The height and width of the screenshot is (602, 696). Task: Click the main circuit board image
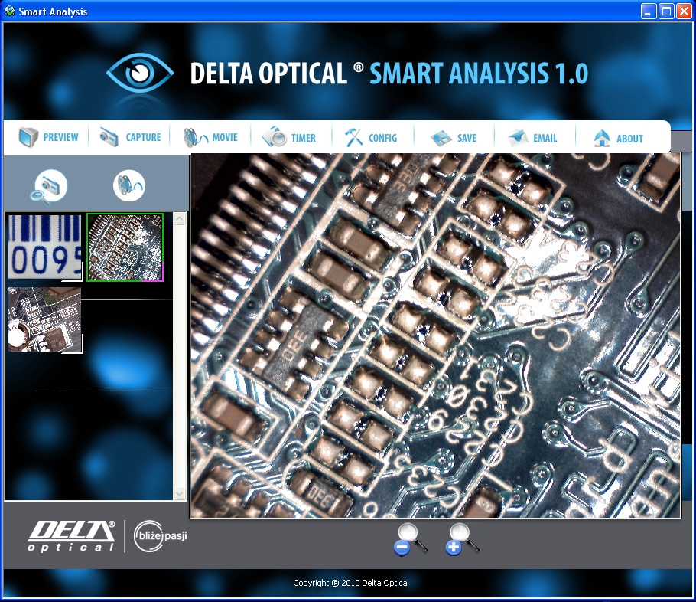click(434, 335)
